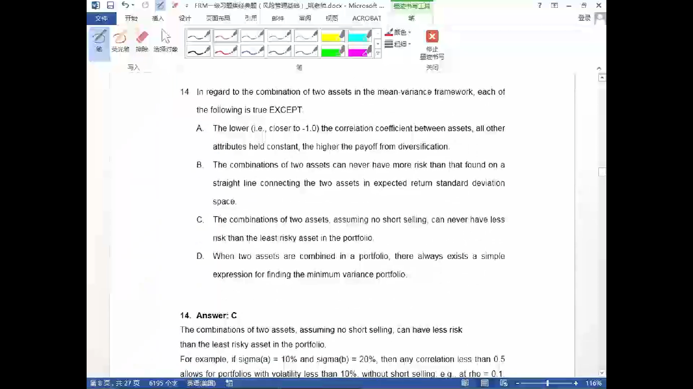693x389 pixels.
Task: Choose the fourth pen style in the top row
Action: pyautogui.click(x=279, y=35)
